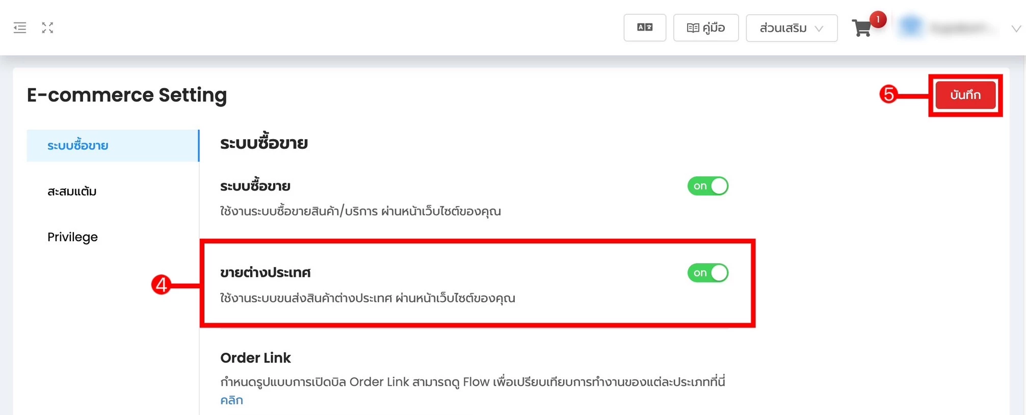Click the E-commerce Setting page title

127,95
